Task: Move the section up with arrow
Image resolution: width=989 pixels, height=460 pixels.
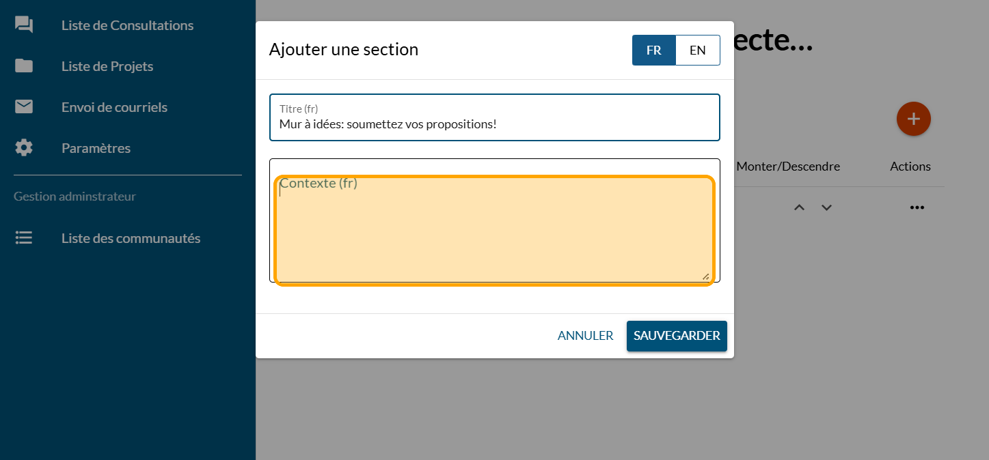Action: [x=799, y=207]
